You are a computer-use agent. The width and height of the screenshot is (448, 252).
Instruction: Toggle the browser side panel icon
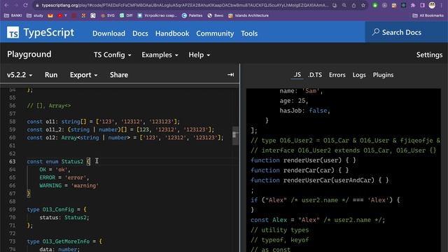pos(422,5)
